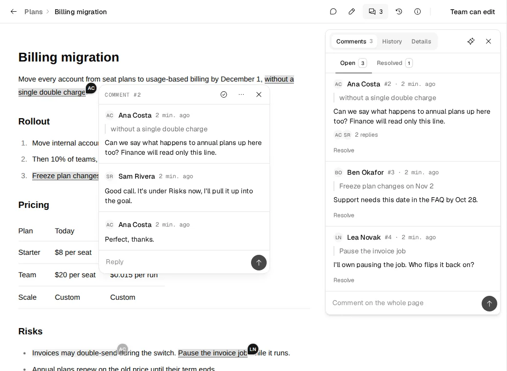Image resolution: width=507 pixels, height=371 pixels.
Task: Go back with the left arrow icon
Action: [13, 12]
